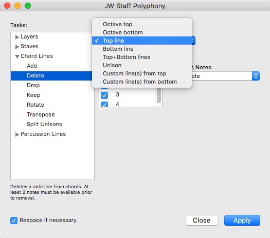270x238 pixels.
Task: Select the Percussion Lines task row
Action: coord(52,134)
